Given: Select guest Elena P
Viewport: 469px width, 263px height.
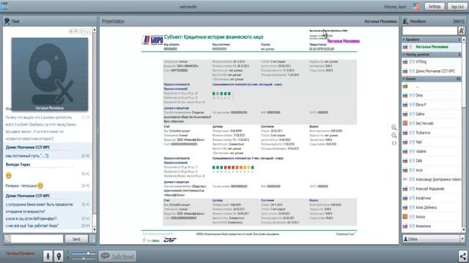Looking at the screenshot, I should pyautogui.click(x=432, y=104).
